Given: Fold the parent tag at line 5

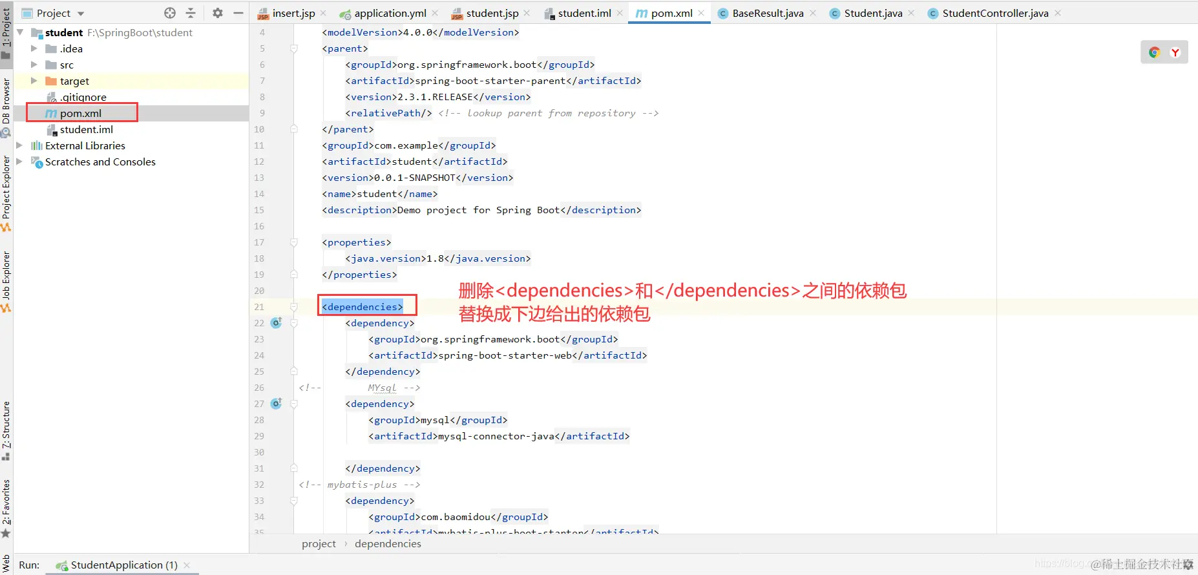Looking at the screenshot, I should click(x=294, y=48).
